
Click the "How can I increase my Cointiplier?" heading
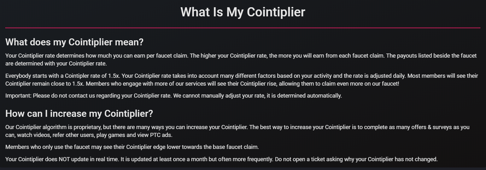coord(79,113)
